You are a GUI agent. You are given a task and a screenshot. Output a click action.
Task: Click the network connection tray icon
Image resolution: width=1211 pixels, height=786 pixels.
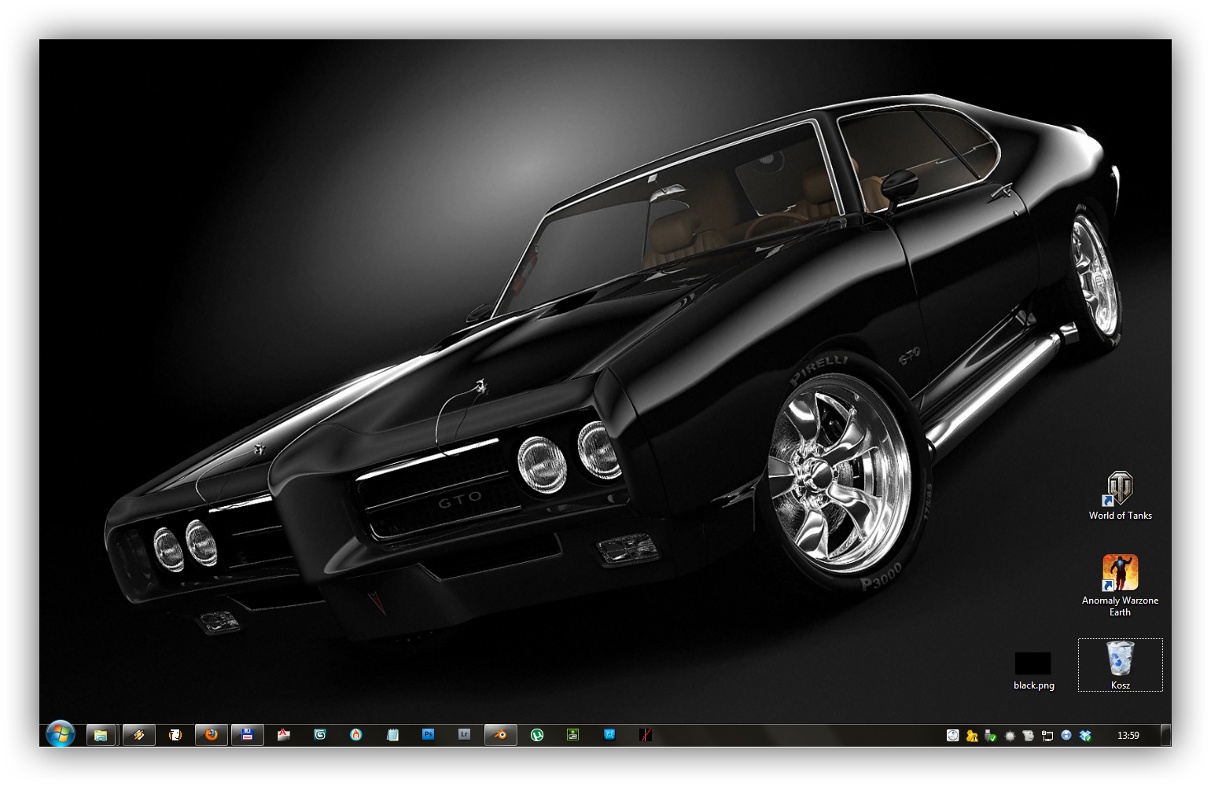tap(1047, 736)
